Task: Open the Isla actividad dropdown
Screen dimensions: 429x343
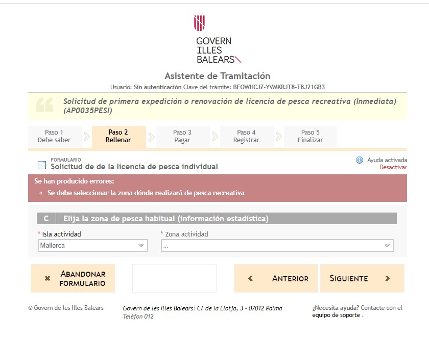Action: coord(92,245)
